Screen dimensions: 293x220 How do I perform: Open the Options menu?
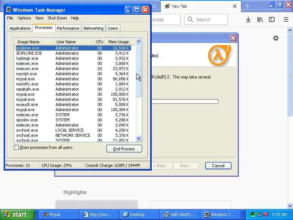click(24, 18)
